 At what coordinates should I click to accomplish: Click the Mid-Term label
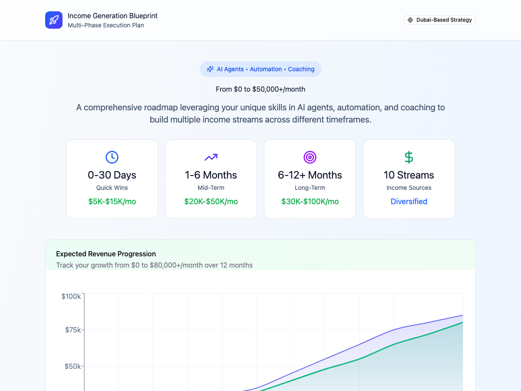pos(211,188)
